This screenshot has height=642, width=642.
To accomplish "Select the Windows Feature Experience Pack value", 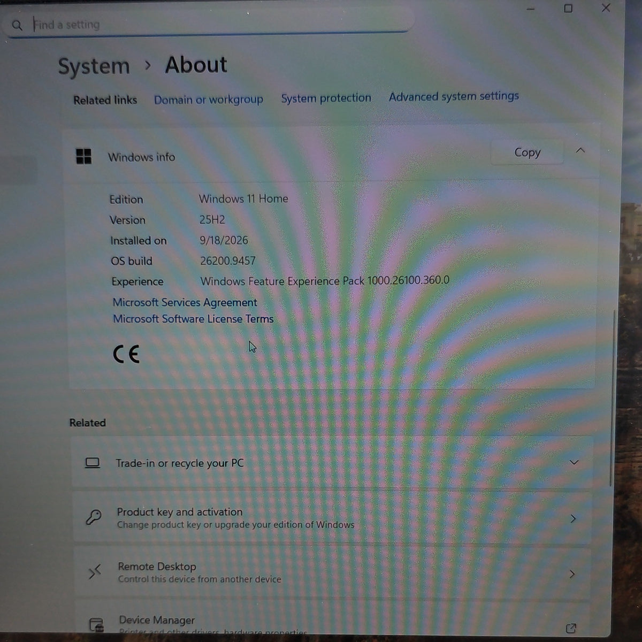I will 325,280.
